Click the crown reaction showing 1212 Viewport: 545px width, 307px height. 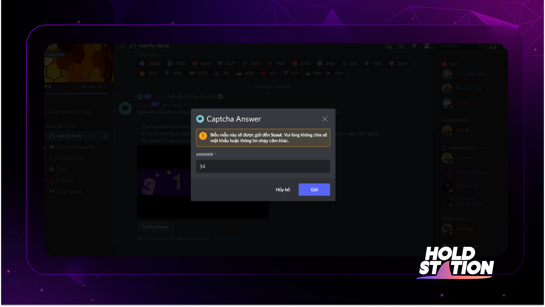coord(148,73)
